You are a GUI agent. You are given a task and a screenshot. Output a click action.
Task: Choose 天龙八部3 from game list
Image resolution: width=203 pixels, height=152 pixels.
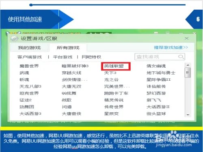(x=30, y=86)
